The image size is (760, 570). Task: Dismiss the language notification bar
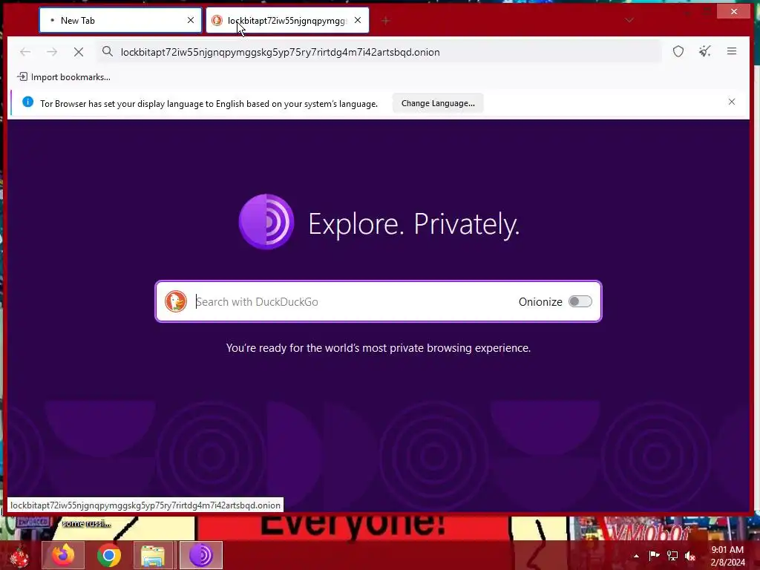pyautogui.click(x=732, y=102)
